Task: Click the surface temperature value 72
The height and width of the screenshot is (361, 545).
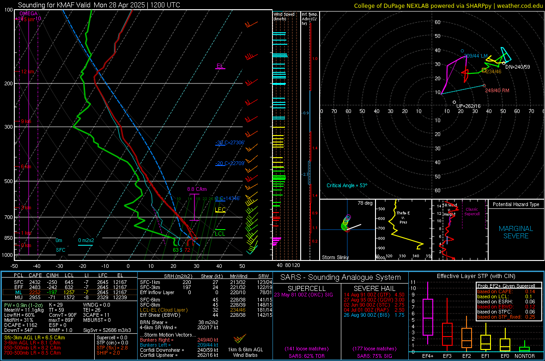Action: click(187, 250)
